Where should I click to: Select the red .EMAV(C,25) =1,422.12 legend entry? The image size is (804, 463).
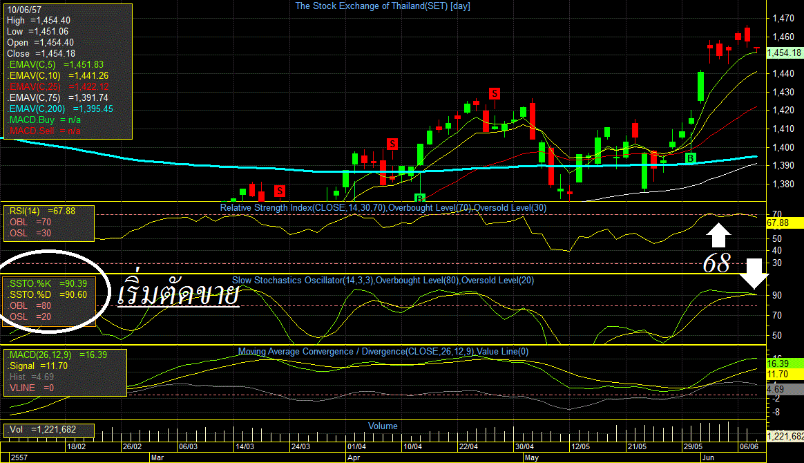[x=58, y=86]
